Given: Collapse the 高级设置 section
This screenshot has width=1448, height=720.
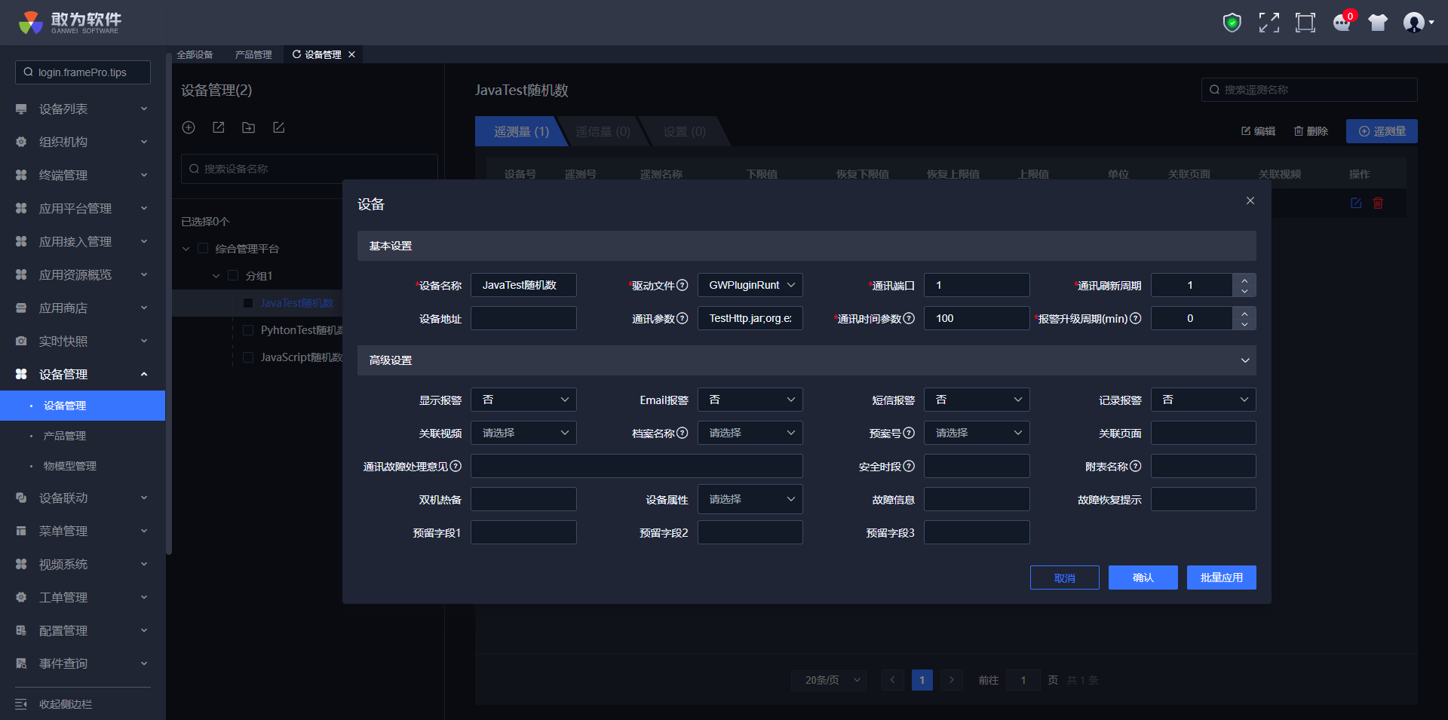Looking at the screenshot, I should 1244,360.
